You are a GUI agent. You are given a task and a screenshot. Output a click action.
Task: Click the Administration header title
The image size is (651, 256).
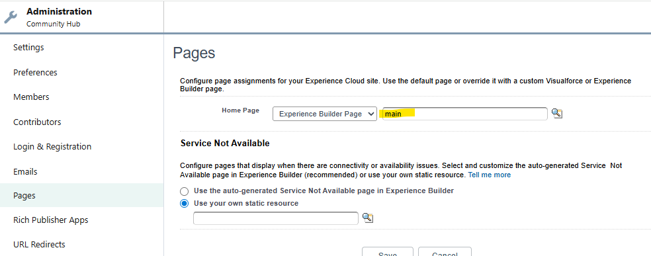pos(60,12)
